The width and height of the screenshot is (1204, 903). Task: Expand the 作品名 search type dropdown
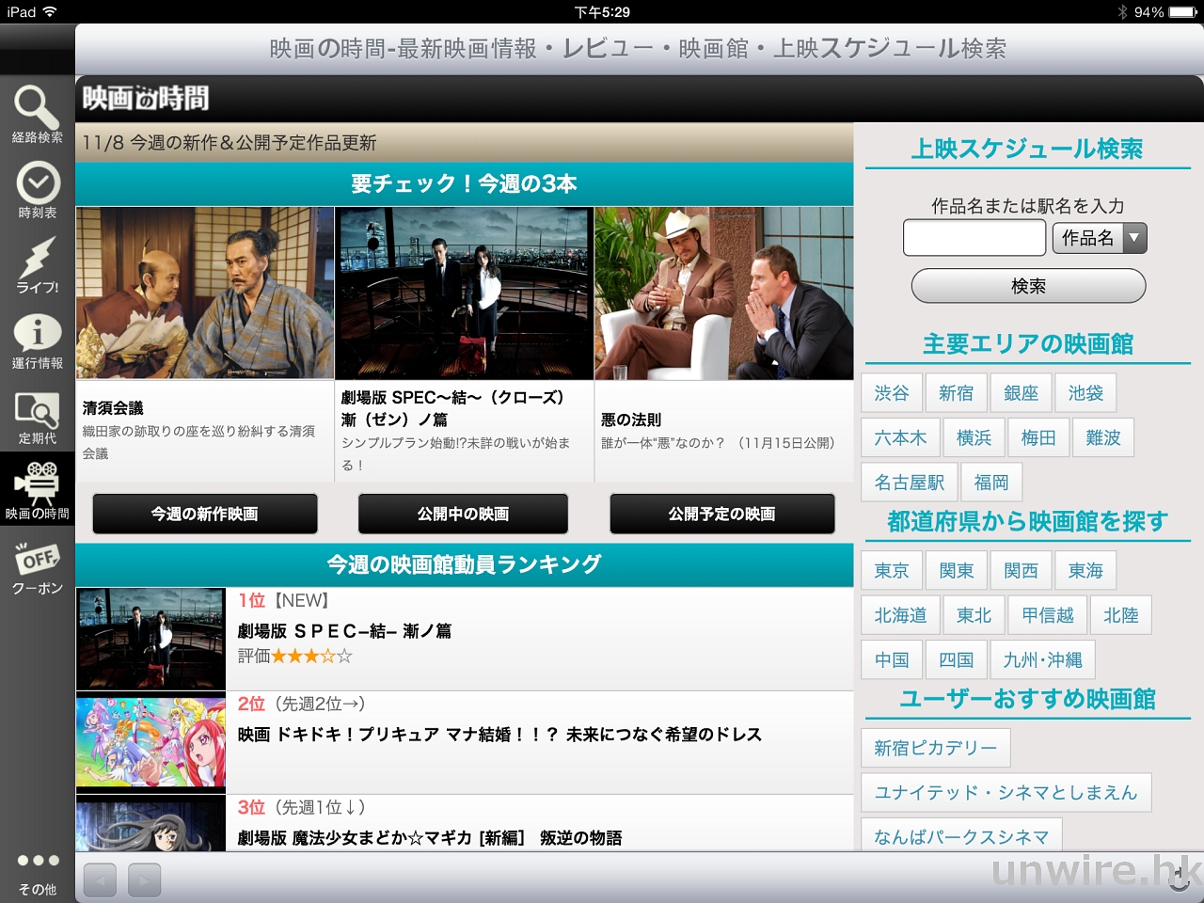pos(1099,238)
